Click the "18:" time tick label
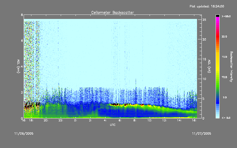 (x=31, y=120)
